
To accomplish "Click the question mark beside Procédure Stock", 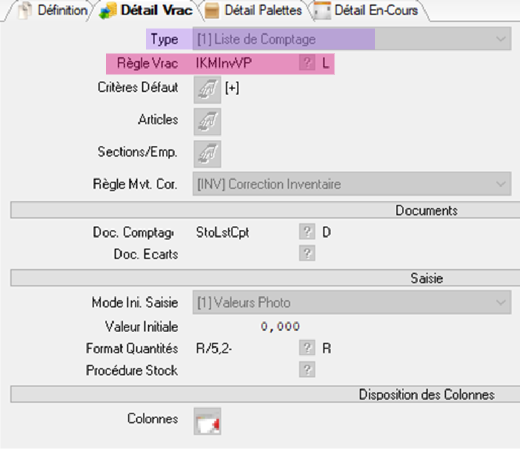I will point(306,370).
